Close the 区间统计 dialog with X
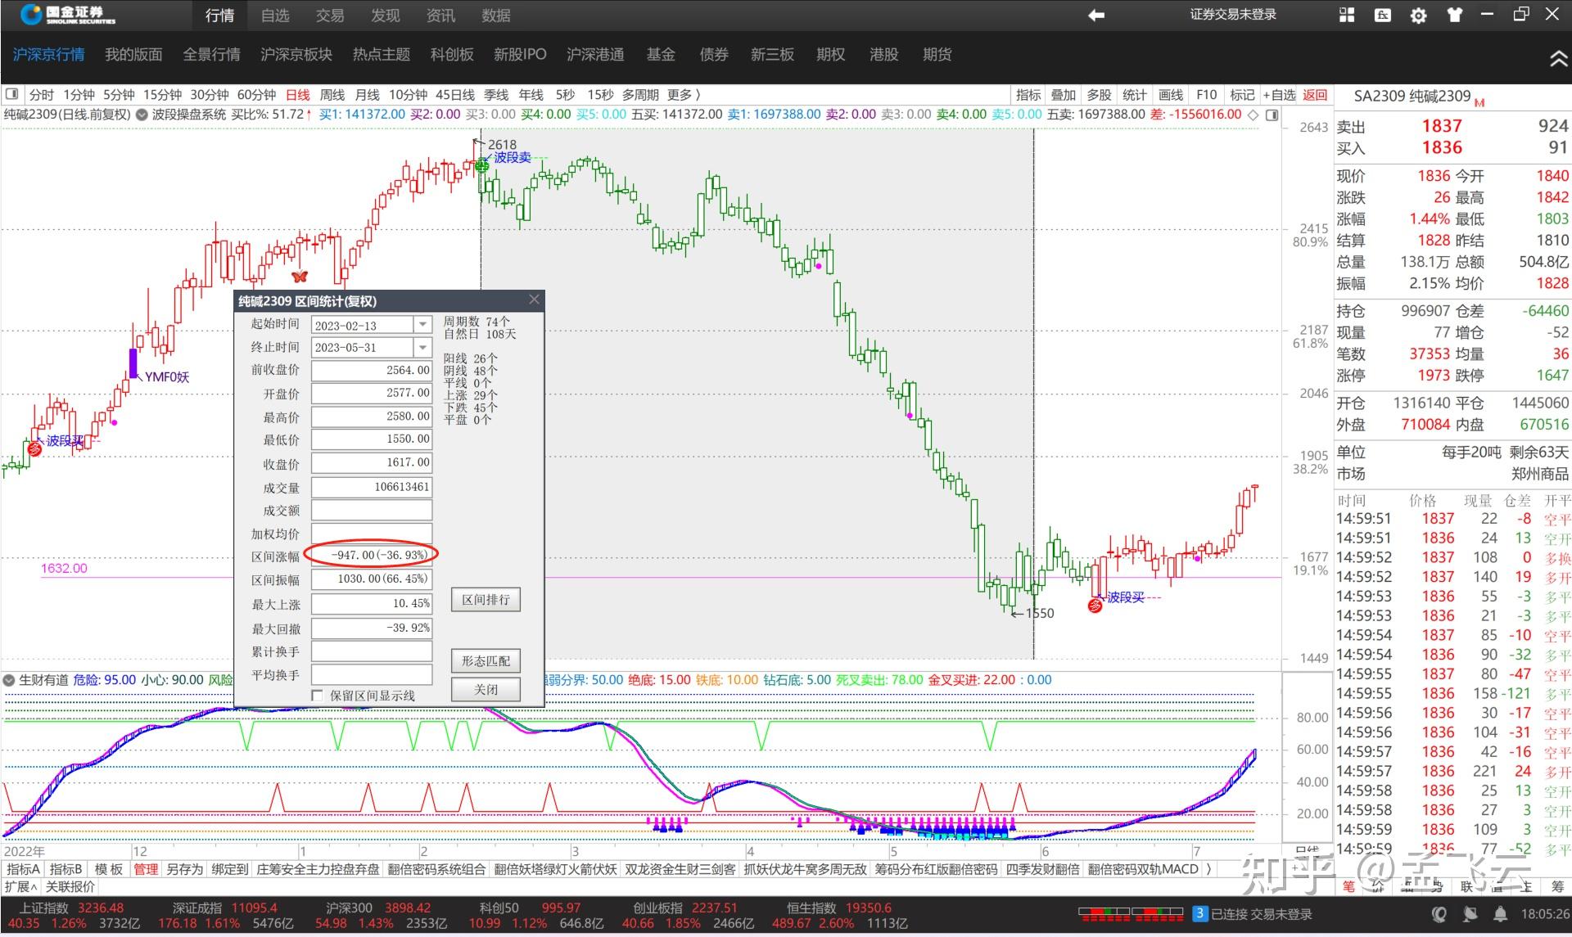This screenshot has height=937, width=1572. tap(534, 300)
